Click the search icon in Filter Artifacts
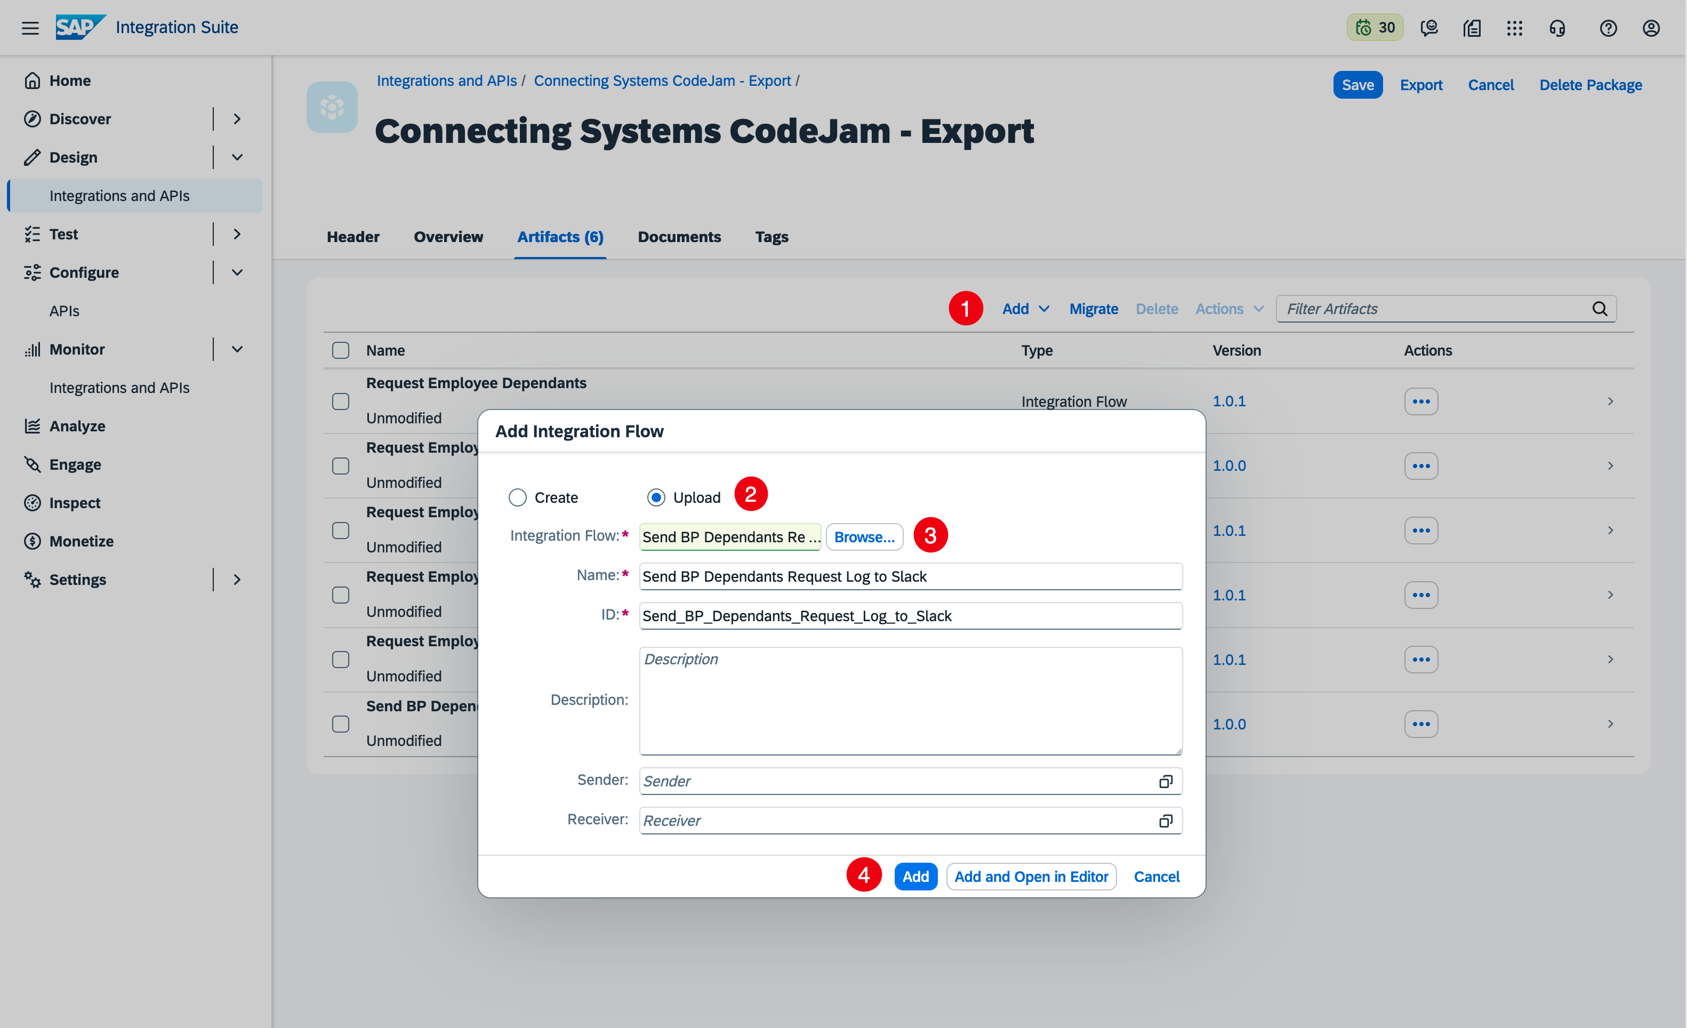 tap(1600, 309)
